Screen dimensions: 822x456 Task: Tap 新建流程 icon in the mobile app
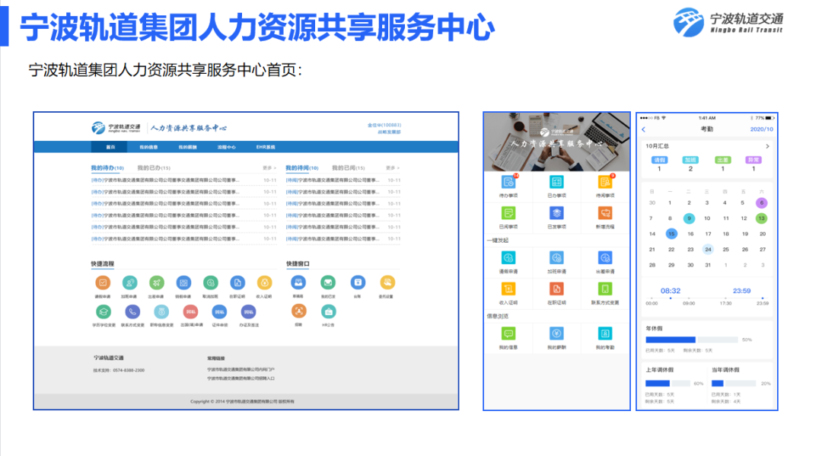point(605,213)
